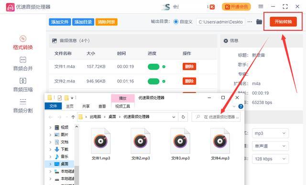The height and width of the screenshot is (185, 306).
Task: Click Explorer help question mark icon
Action: [241, 106]
